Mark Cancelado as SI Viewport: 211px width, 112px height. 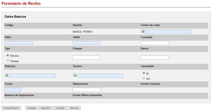[x=144, y=73]
